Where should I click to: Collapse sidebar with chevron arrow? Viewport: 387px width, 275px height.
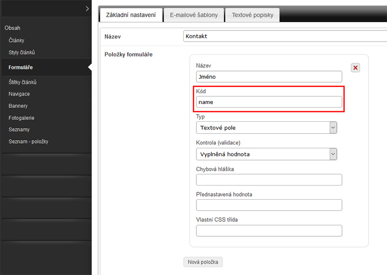pos(87,8)
